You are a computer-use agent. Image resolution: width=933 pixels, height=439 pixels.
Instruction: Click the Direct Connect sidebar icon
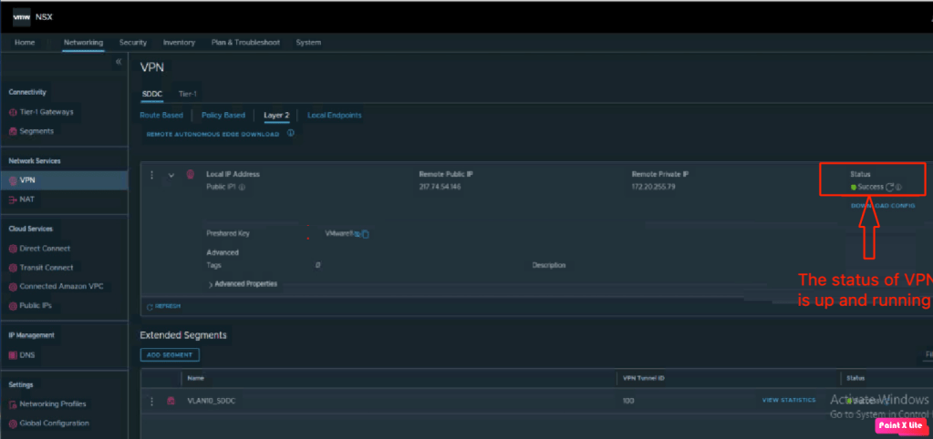tap(13, 249)
